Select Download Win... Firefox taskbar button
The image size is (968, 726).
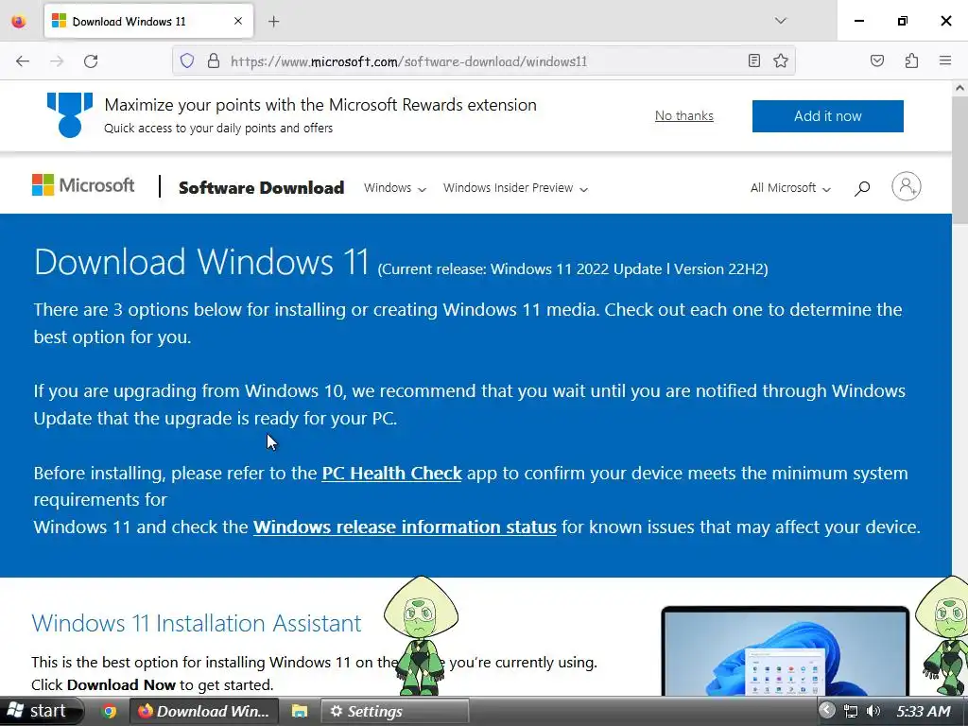click(x=204, y=711)
